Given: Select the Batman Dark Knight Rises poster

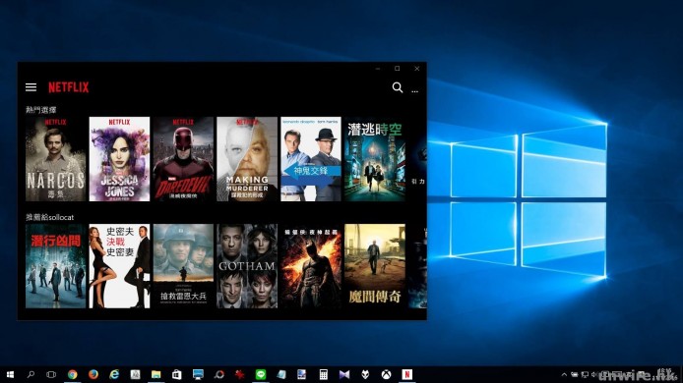Looking at the screenshot, I should click(311, 266).
